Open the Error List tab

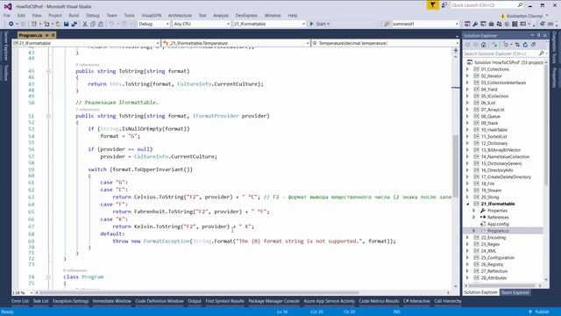click(19, 301)
